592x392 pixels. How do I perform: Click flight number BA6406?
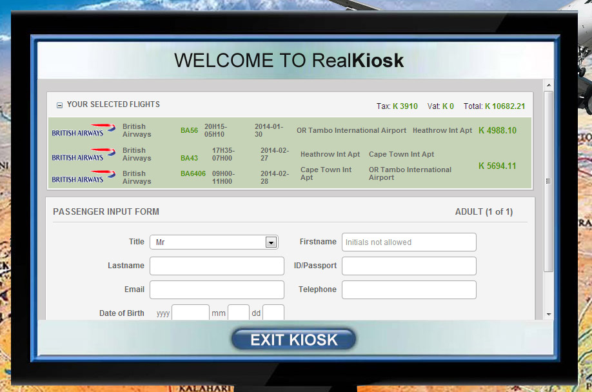pyautogui.click(x=193, y=173)
